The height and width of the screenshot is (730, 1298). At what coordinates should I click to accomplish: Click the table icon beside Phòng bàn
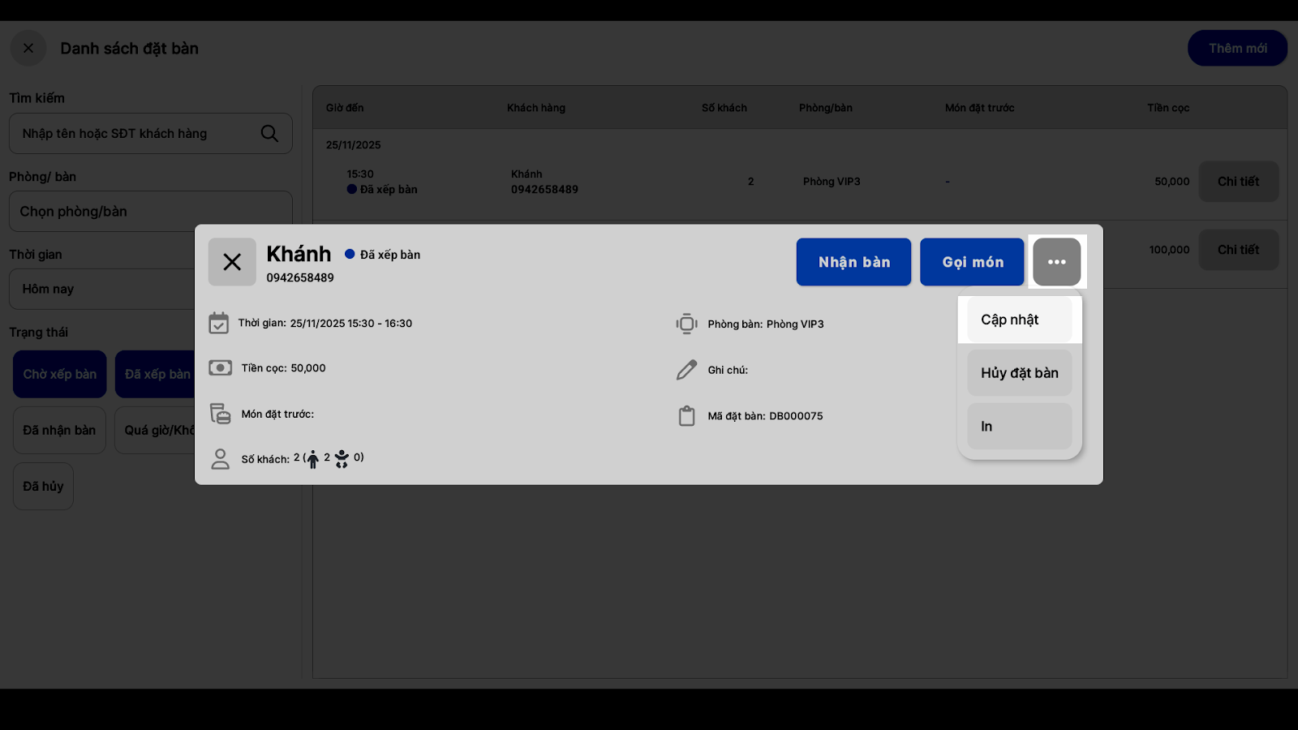coord(686,324)
